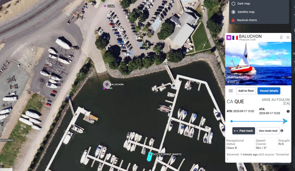Click the Use route tool button
This screenshot has width=295, height=171.
tap(268, 131)
